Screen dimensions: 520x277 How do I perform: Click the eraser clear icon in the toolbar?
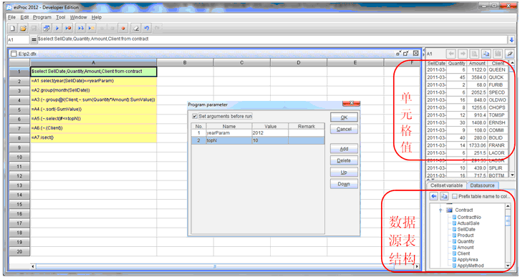click(x=136, y=29)
